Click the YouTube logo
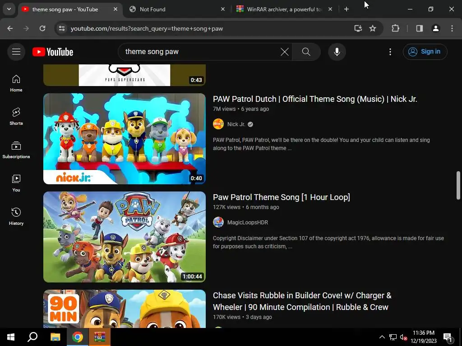The height and width of the screenshot is (346, 462). pos(53,52)
